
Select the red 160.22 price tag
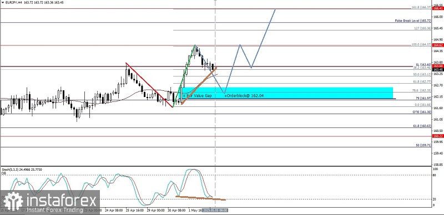tap(438, 136)
